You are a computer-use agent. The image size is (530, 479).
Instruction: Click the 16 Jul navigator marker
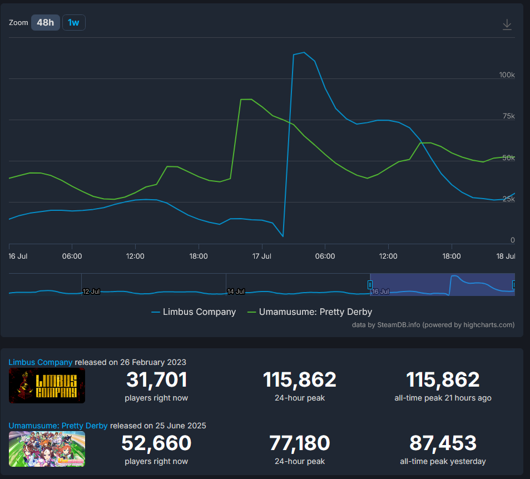(380, 292)
